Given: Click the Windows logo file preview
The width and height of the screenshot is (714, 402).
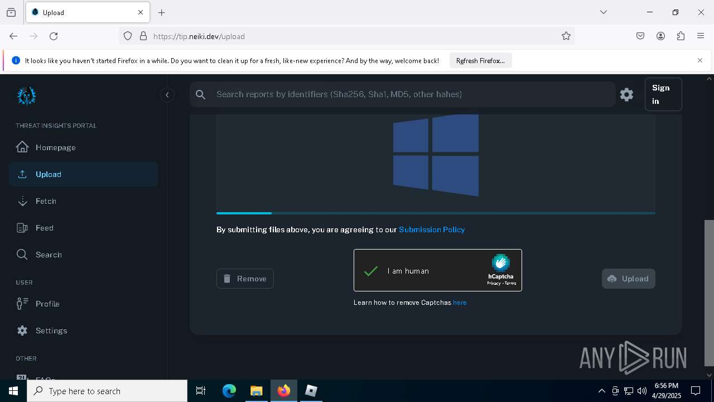Looking at the screenshot, I should pos(436,156).
